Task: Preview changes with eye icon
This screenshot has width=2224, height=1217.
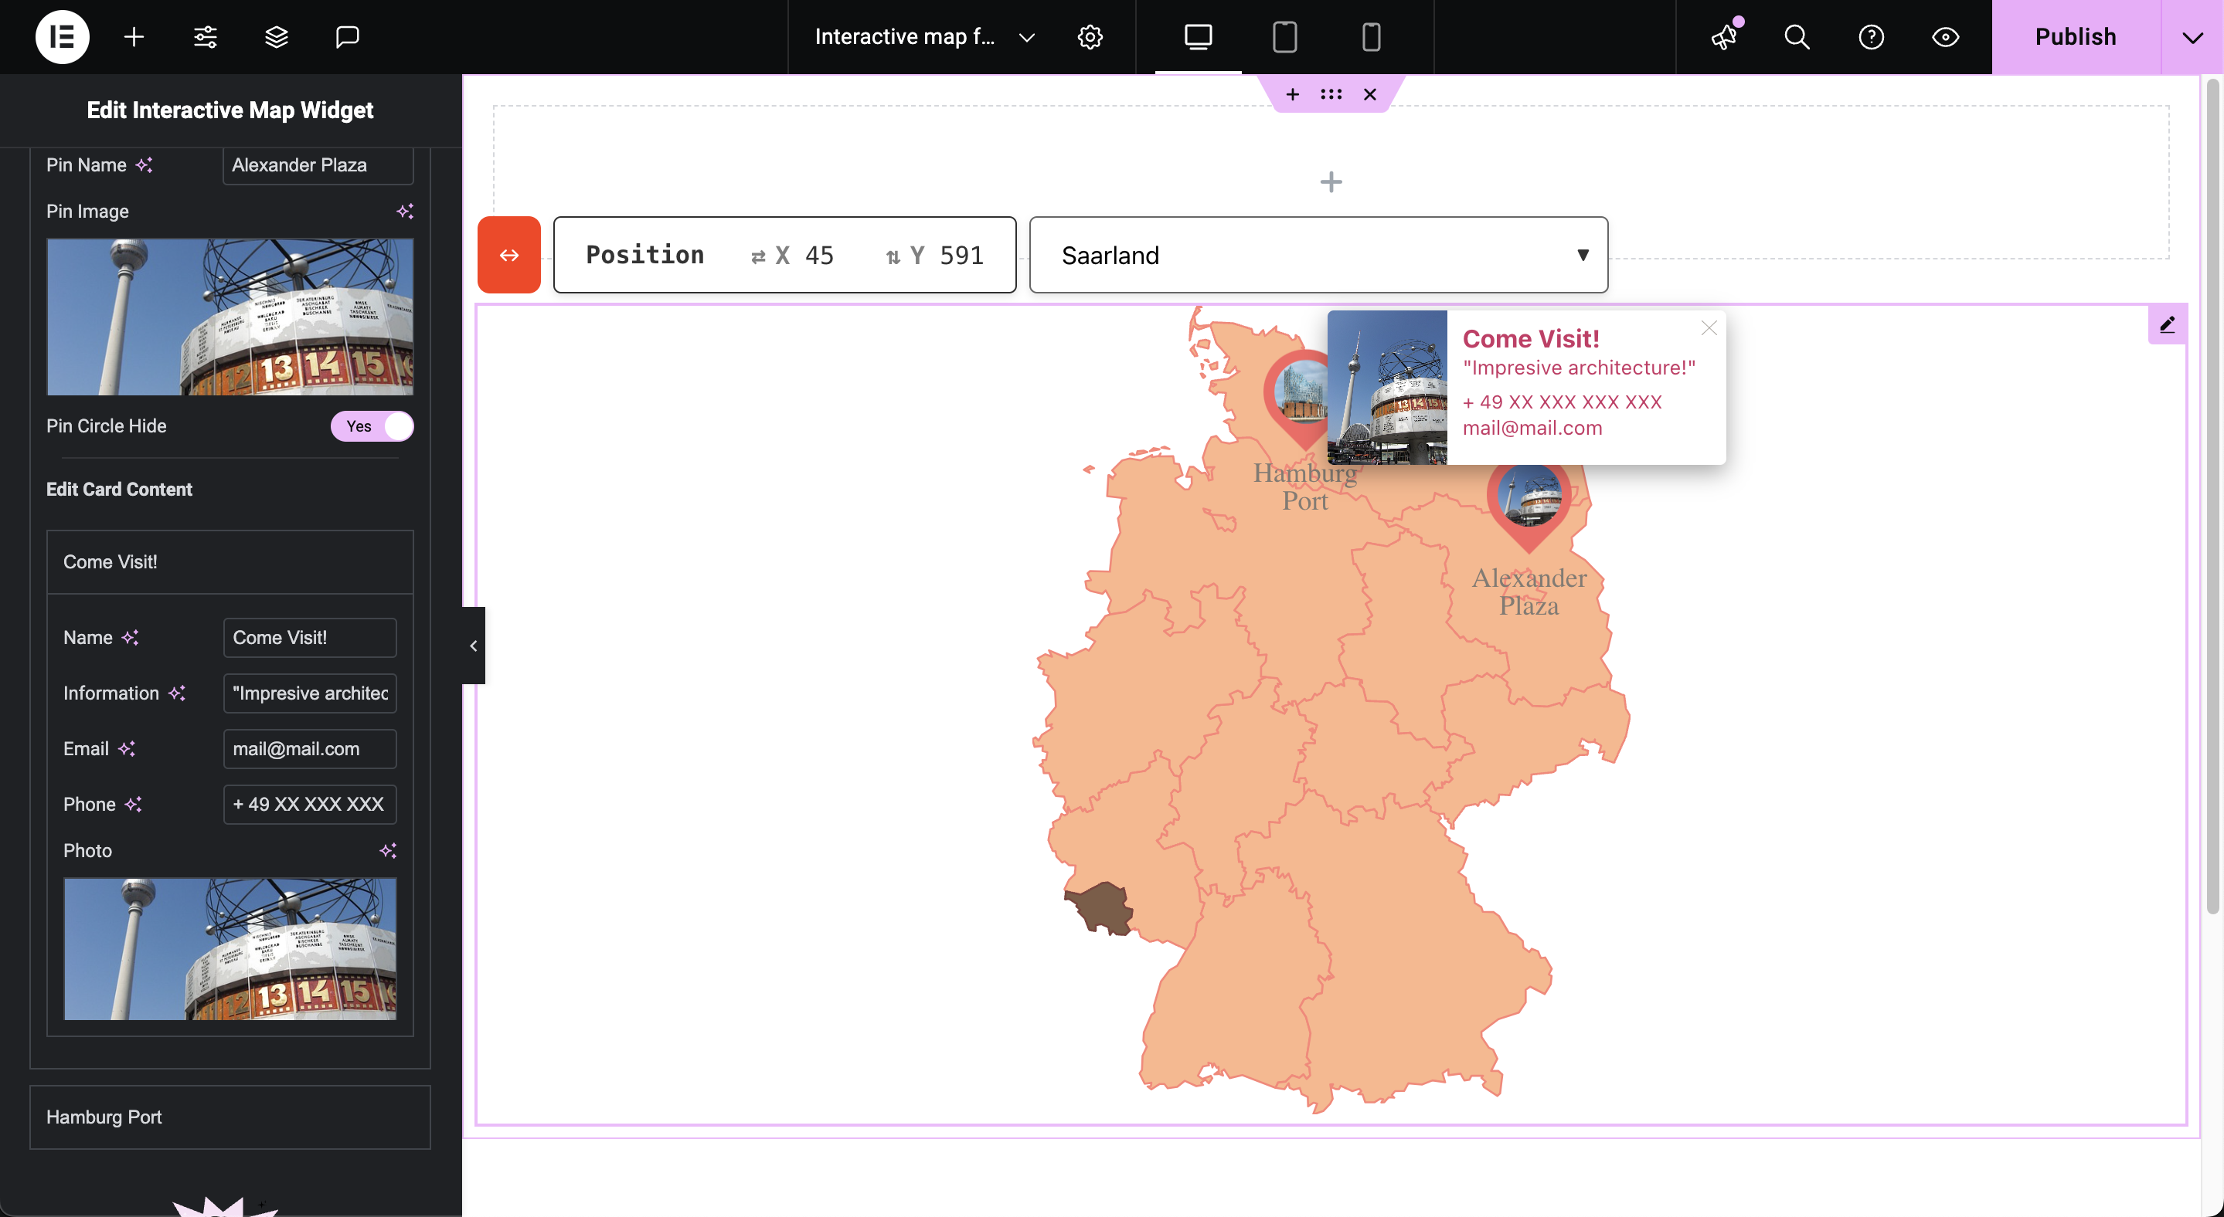Action: 1945,37
